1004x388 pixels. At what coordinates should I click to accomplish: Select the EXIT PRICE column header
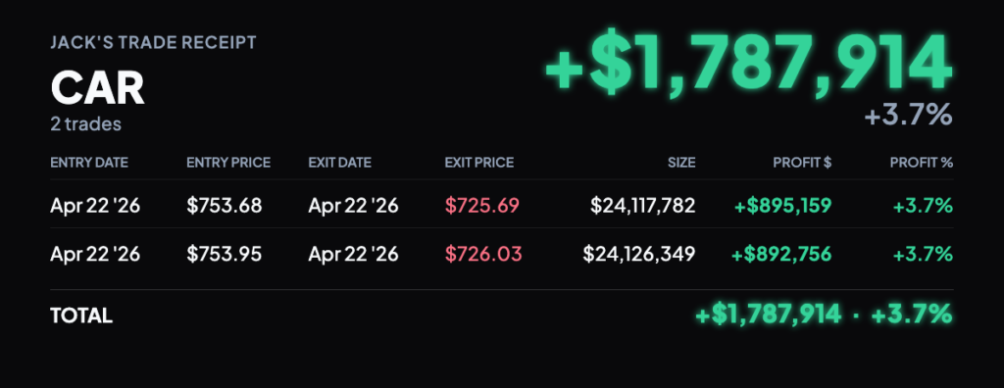coord(478,163)
